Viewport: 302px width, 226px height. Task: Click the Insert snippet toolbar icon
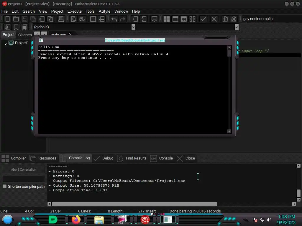tap(7, 27)
